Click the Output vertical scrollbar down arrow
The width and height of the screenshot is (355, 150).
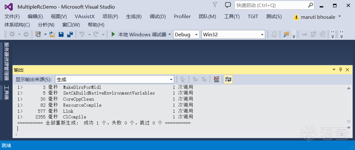tap(349, 128)
